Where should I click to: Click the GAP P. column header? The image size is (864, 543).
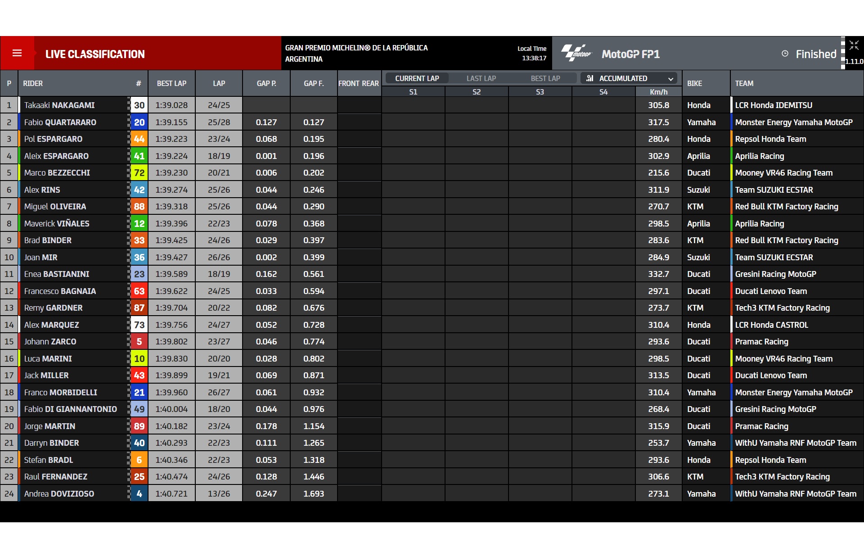266,83
